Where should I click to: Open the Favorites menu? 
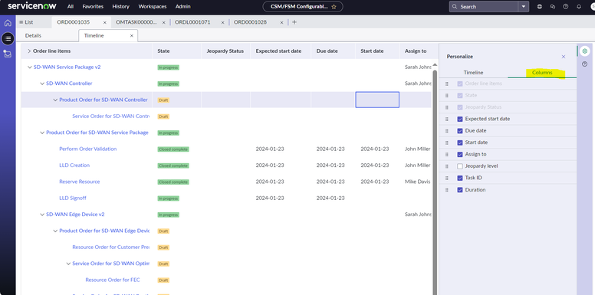[93, 6]
